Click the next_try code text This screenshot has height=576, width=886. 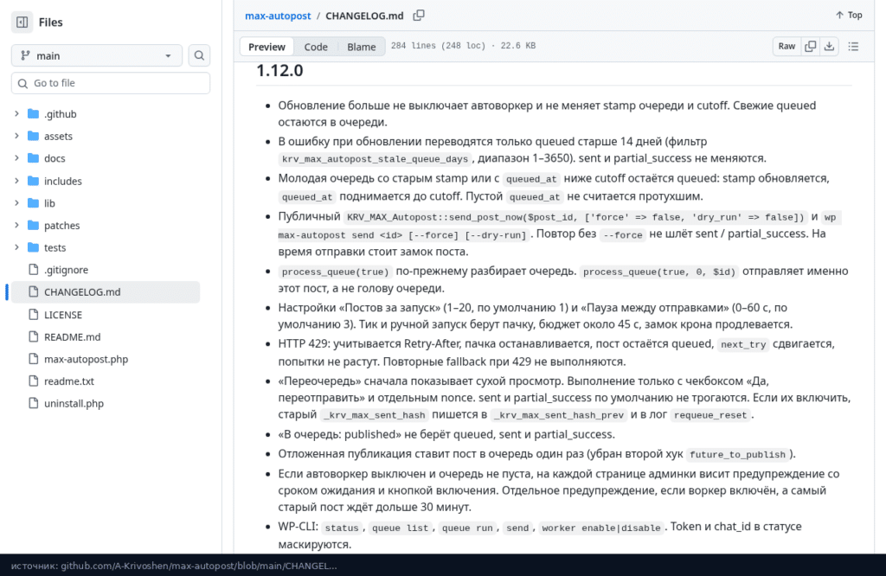click(743, 344)
